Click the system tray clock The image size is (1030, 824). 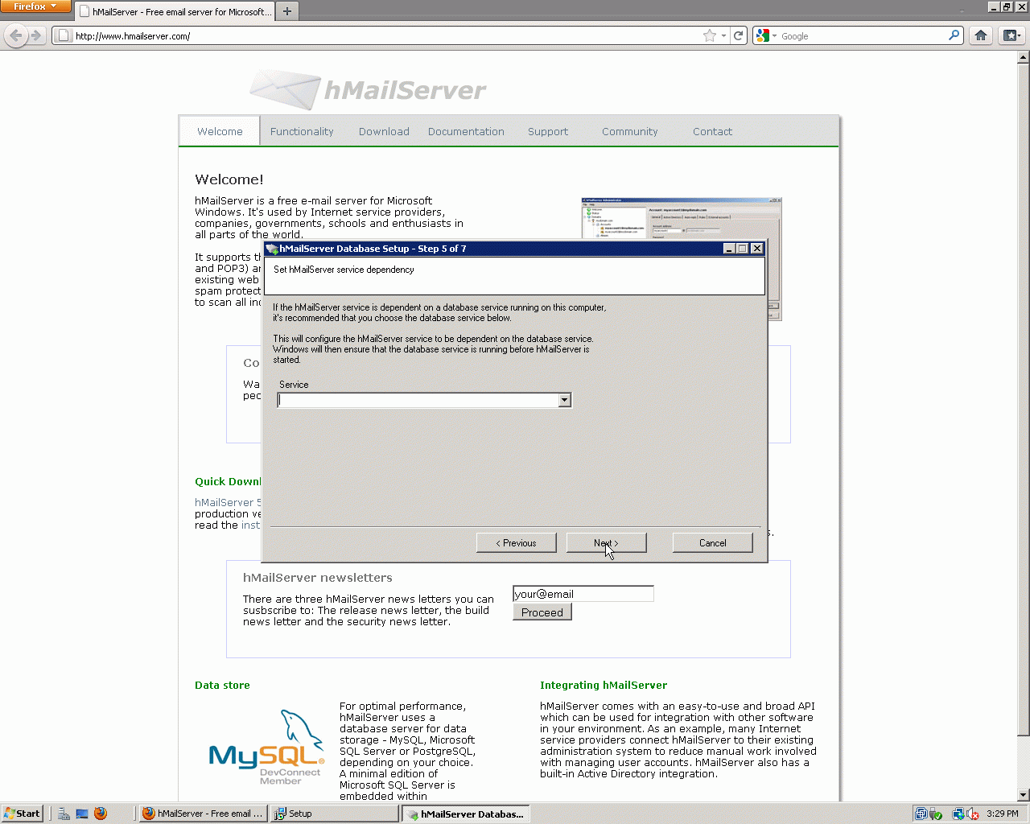tap(1002, 814)
